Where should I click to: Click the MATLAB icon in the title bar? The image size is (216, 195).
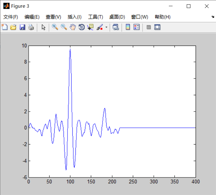pos(6,6)
